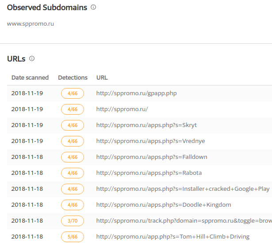272x243 pixels.
Task: Click 4/66 badge for gpapp.php row
Action: coord(73,93)
